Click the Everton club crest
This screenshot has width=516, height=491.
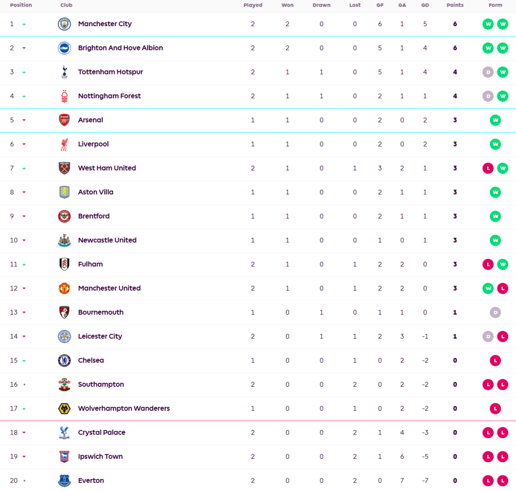tap(64, 480)
